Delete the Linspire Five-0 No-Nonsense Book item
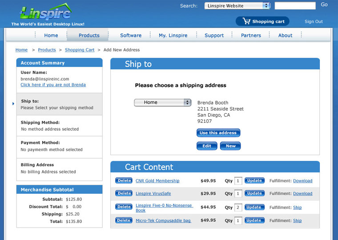This screenshot has height=240, width=338. pos(124,207)
